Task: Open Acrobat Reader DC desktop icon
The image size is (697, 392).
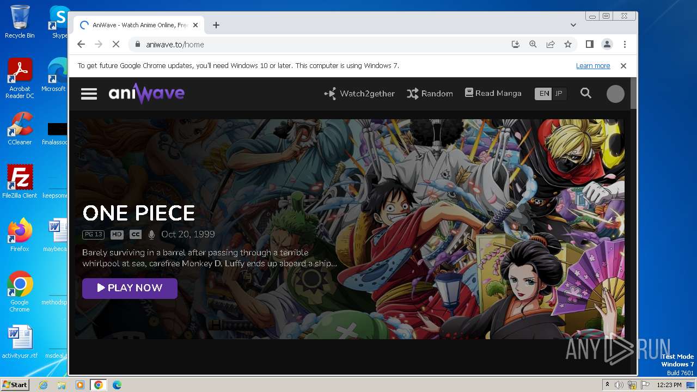Action: (20, 78)
